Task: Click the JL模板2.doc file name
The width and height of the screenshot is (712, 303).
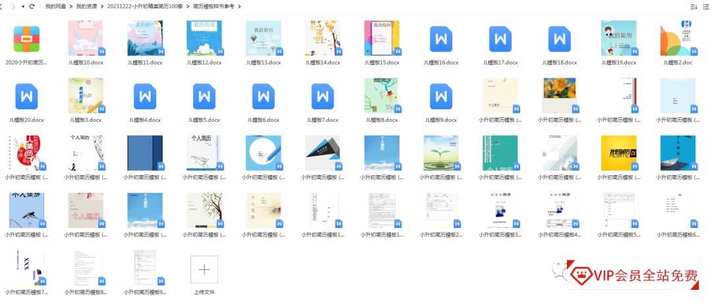Action: 678,63
